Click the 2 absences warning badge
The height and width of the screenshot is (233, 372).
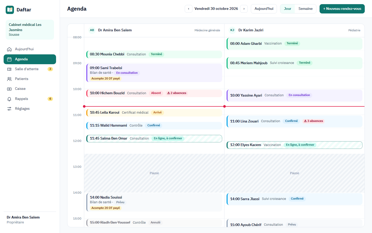[177, 93]
